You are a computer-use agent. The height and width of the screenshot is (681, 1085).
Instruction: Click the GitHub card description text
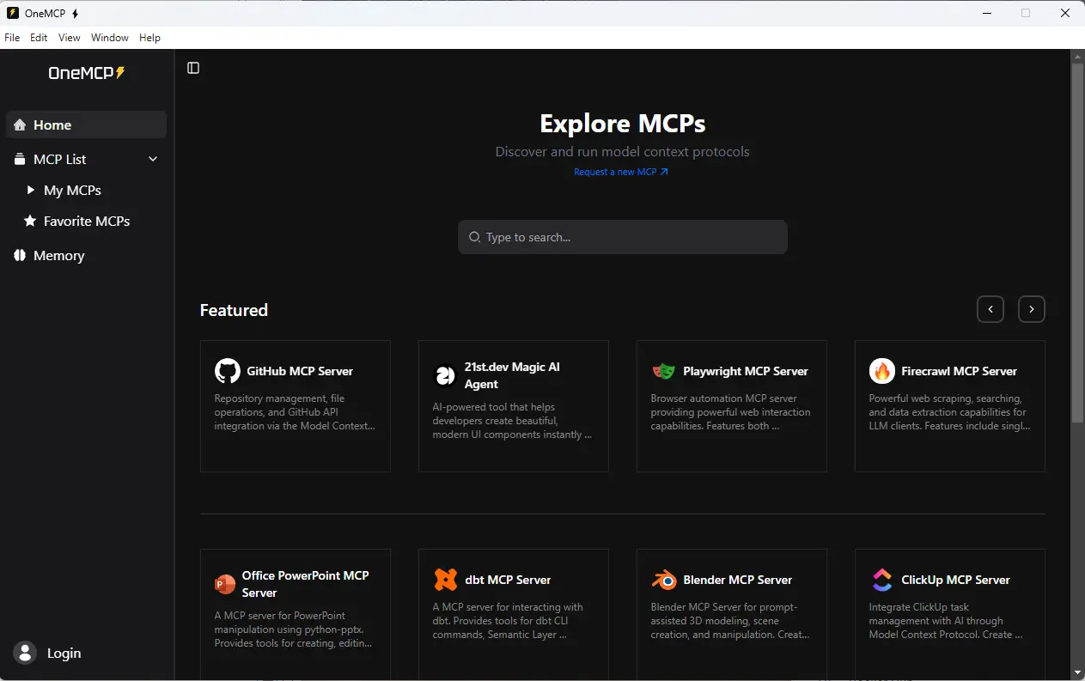click(295, 412)
